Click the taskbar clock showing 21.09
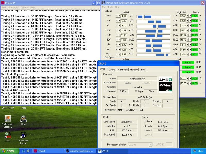This screenshot has width=206, height=154. point(200,151)
